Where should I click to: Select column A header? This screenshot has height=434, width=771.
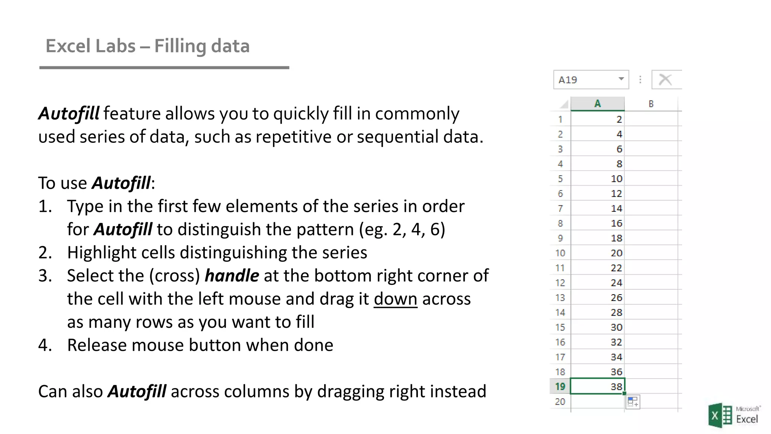tap(597, 104)
